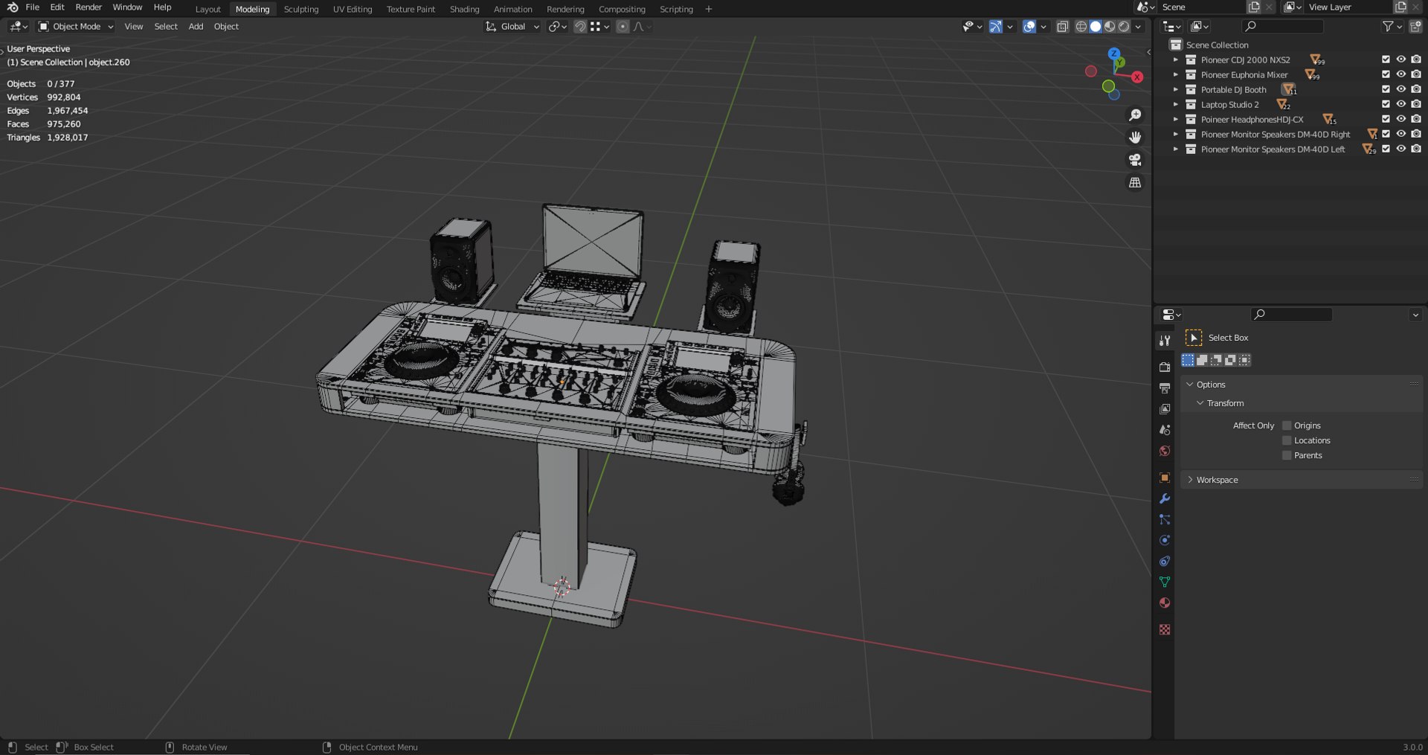This screenshot has height=755, width=1428.
Task: Enable the Parents checkbox
Action: click(1287, 455)
